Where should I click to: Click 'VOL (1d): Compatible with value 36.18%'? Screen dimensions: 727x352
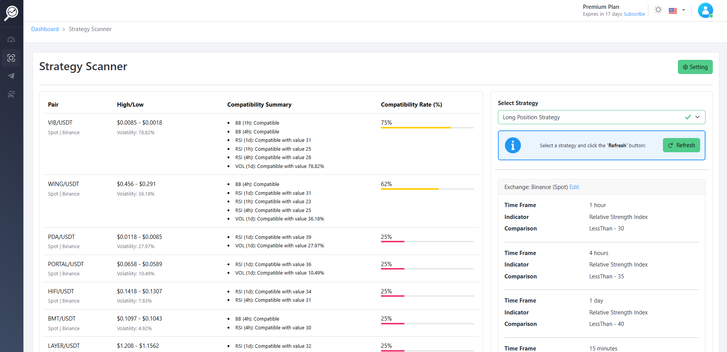tap(280, 219)
